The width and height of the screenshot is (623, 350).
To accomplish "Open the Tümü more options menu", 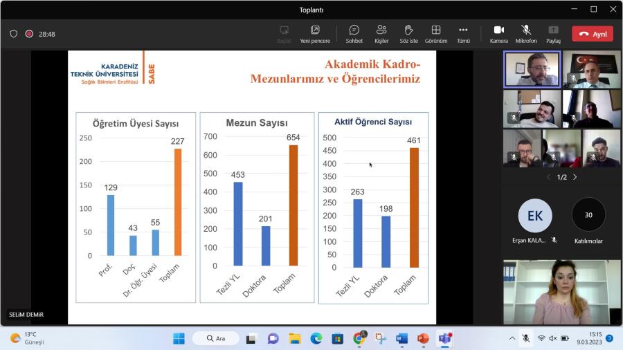I will [x=463, y=34].
